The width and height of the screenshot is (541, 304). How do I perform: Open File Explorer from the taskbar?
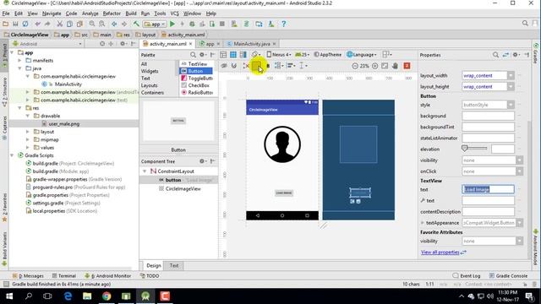[87, 296]
